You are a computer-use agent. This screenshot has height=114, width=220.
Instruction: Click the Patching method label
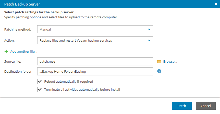point(18,30)
